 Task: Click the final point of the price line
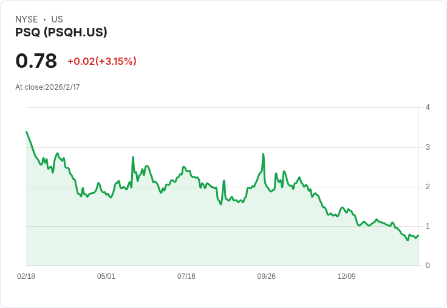point(418,235)
